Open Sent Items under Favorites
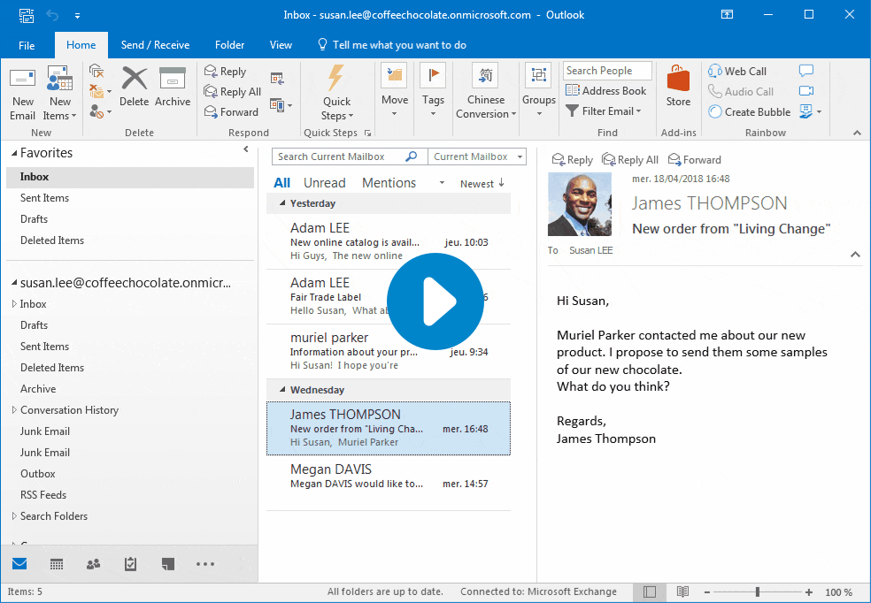Screen dimensions: 871x603 (130, 198)
